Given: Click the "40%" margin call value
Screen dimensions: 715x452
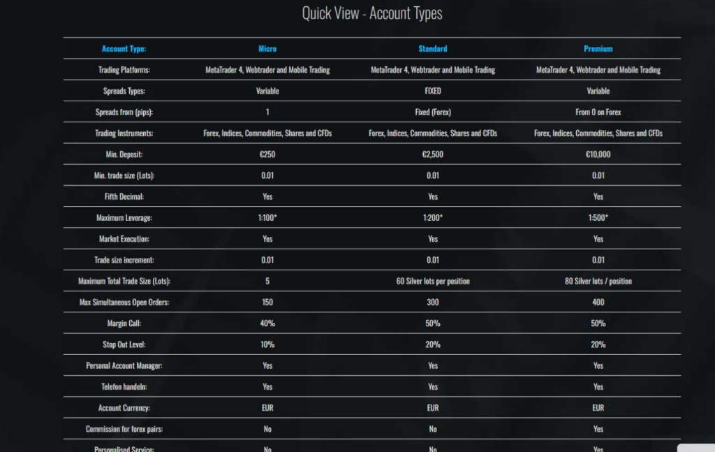Looking at the screenshot, I should (x=267, y=323).
